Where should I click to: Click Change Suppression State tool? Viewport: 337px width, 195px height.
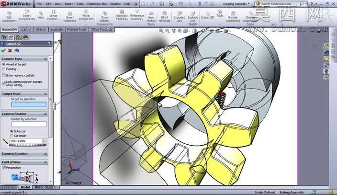pyautogui.click(x=250, y=19)
